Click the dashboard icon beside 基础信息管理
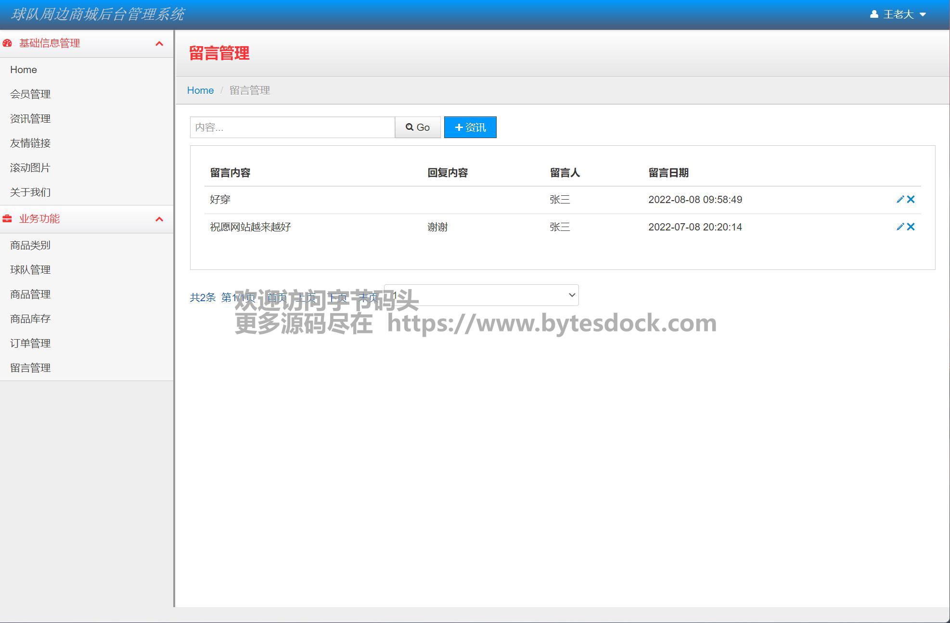This screenshot has width=950, height=623. point(7,43)
